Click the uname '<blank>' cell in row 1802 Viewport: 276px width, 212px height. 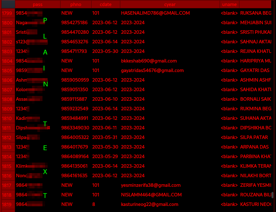(229, 42)
